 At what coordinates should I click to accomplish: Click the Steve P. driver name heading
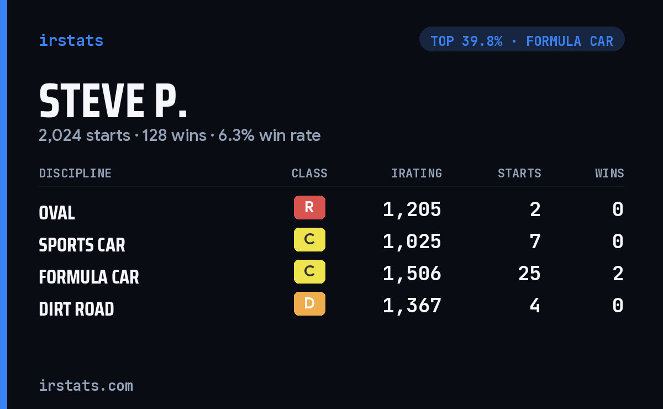tap(113, 102)
